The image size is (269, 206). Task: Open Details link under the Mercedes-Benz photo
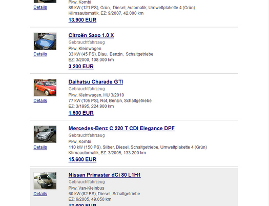40,147
